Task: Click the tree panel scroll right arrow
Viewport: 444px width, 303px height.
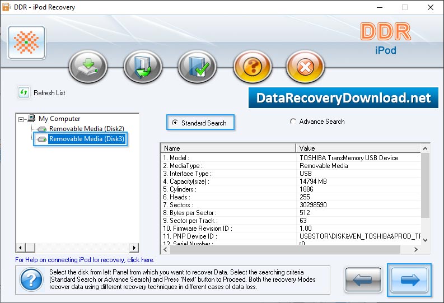Action: coord(134,248)
